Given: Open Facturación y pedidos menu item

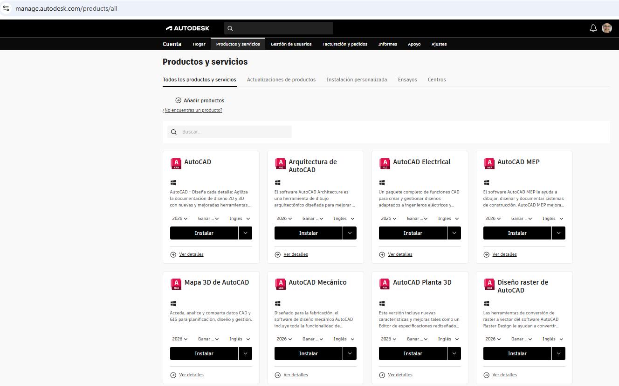Looking at the screenshot, I should [x=345, y=44].
